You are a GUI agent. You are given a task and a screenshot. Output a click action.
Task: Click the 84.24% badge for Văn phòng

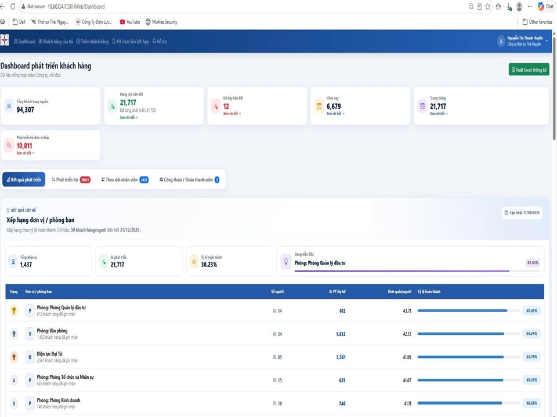[x=531, y=334]
